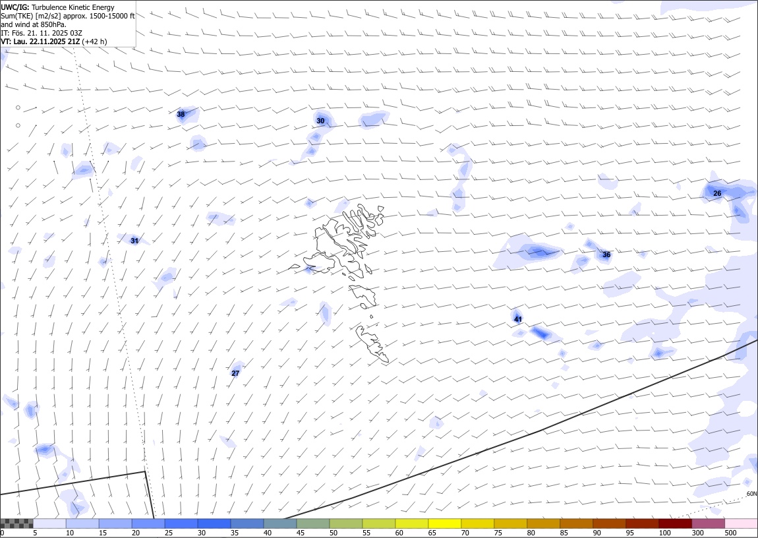This screenshot has height=538, width=758.
Task: Click the legend tick label 75
Action: (x=498, y=533)
